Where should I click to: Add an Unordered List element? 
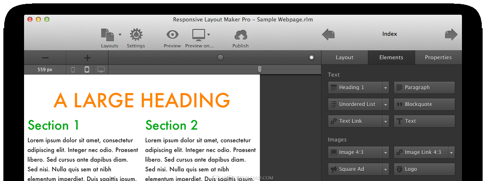click(355, 104)
